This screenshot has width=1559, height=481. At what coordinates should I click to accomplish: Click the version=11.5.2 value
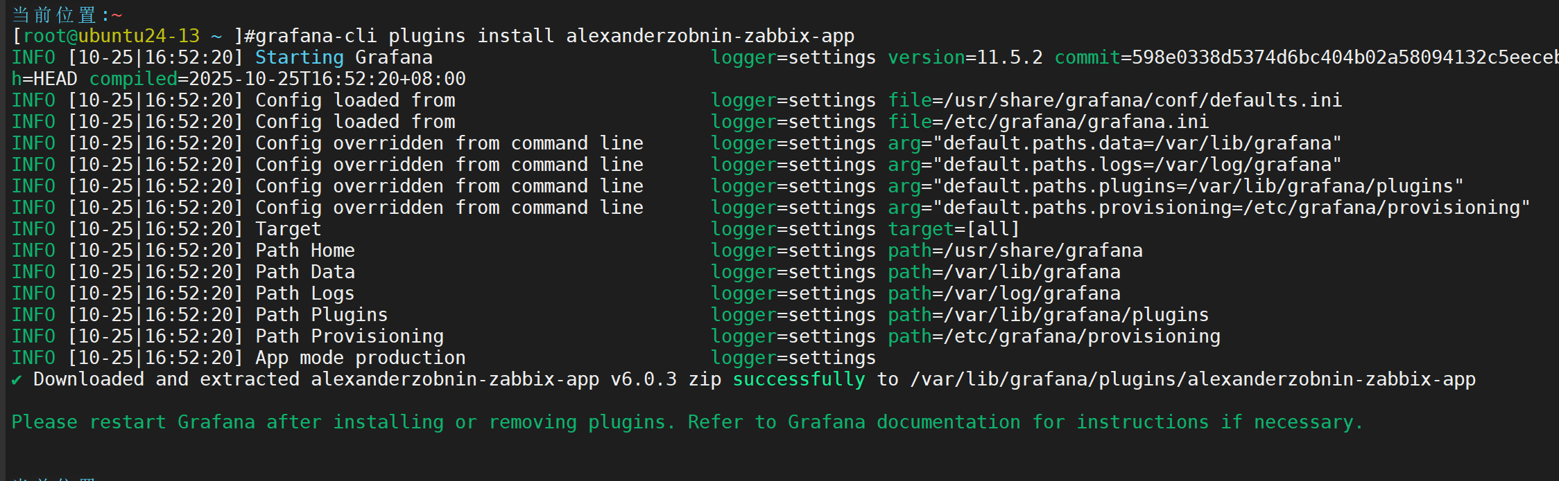(x=965, y=57)
